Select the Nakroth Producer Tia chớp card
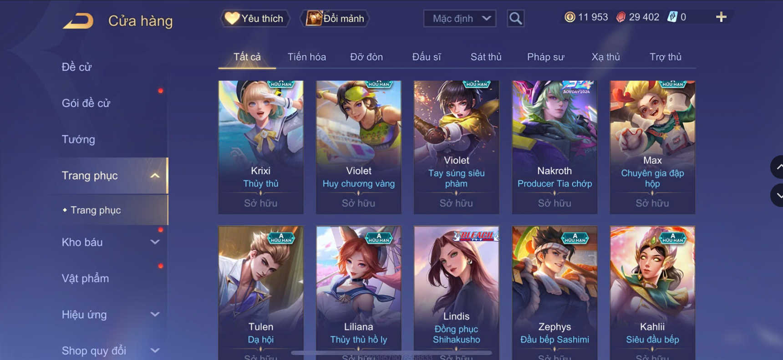 pyautogui.click(x=554, y=147)
